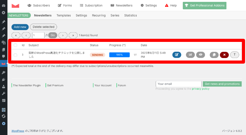Switch to the Statistics tab

tap(130, 16)
